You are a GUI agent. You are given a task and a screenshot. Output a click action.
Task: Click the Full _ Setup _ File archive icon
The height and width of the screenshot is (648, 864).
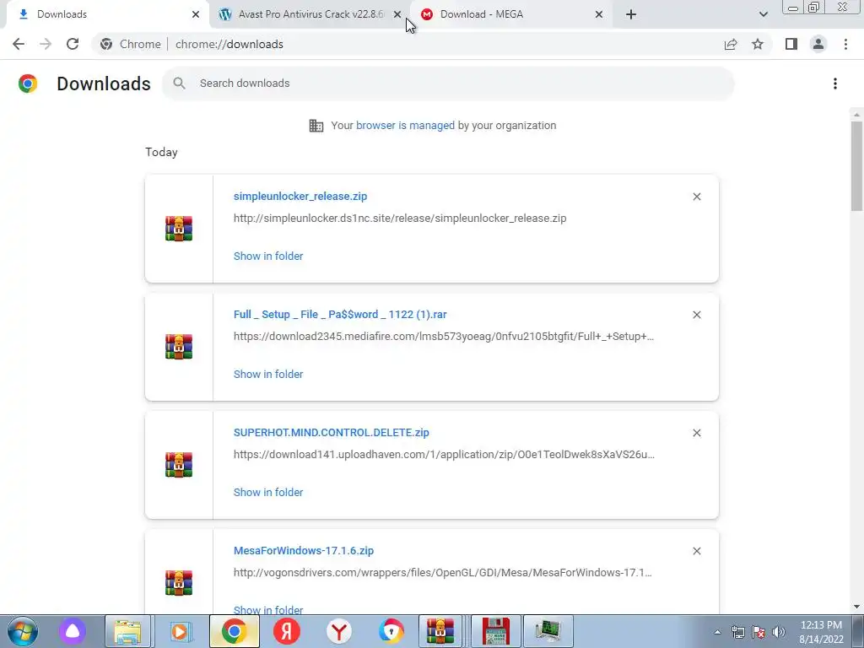[x=179, y=347]
